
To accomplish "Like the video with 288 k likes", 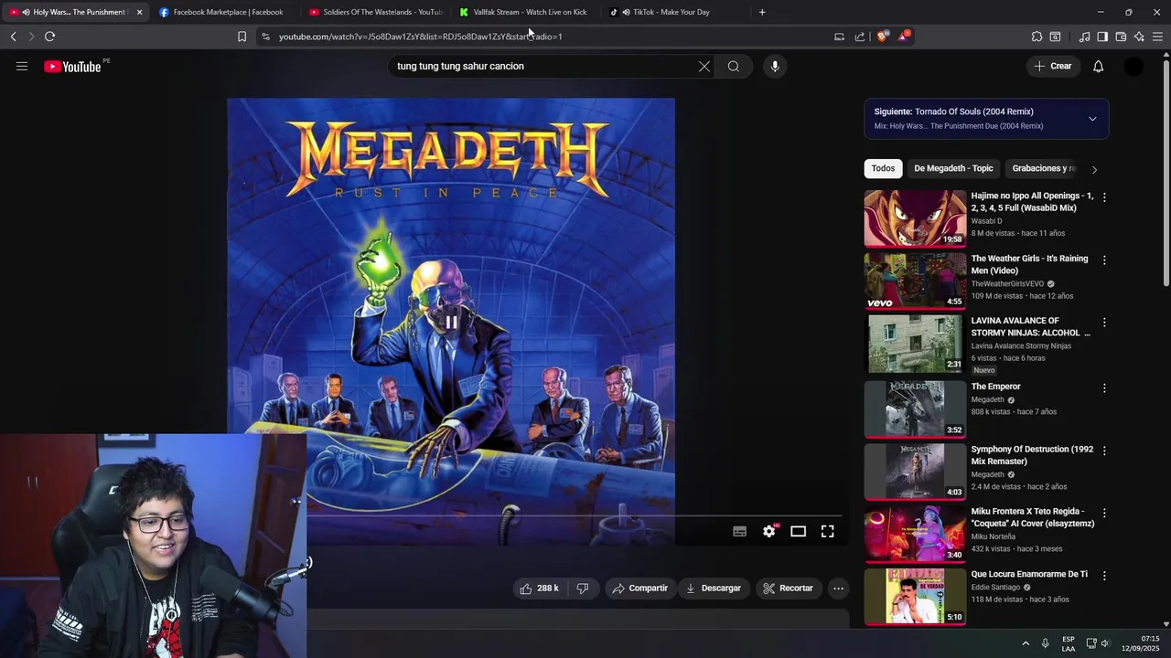I will [539, 588].
